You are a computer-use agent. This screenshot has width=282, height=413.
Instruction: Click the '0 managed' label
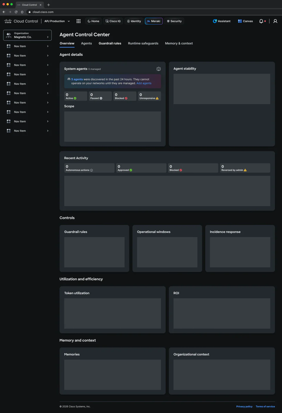(95, 69)
